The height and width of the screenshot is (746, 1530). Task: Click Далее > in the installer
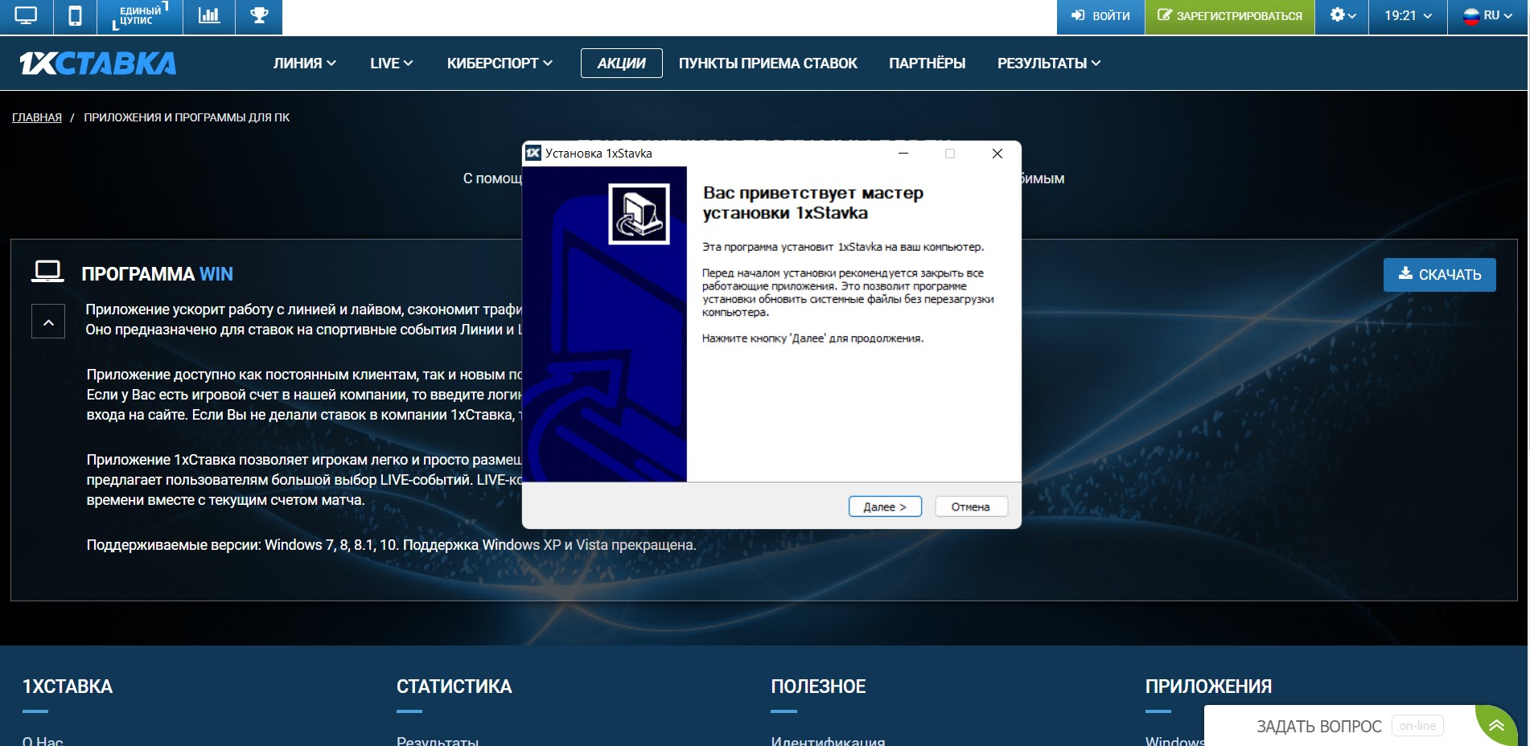(x=885, y=507)
